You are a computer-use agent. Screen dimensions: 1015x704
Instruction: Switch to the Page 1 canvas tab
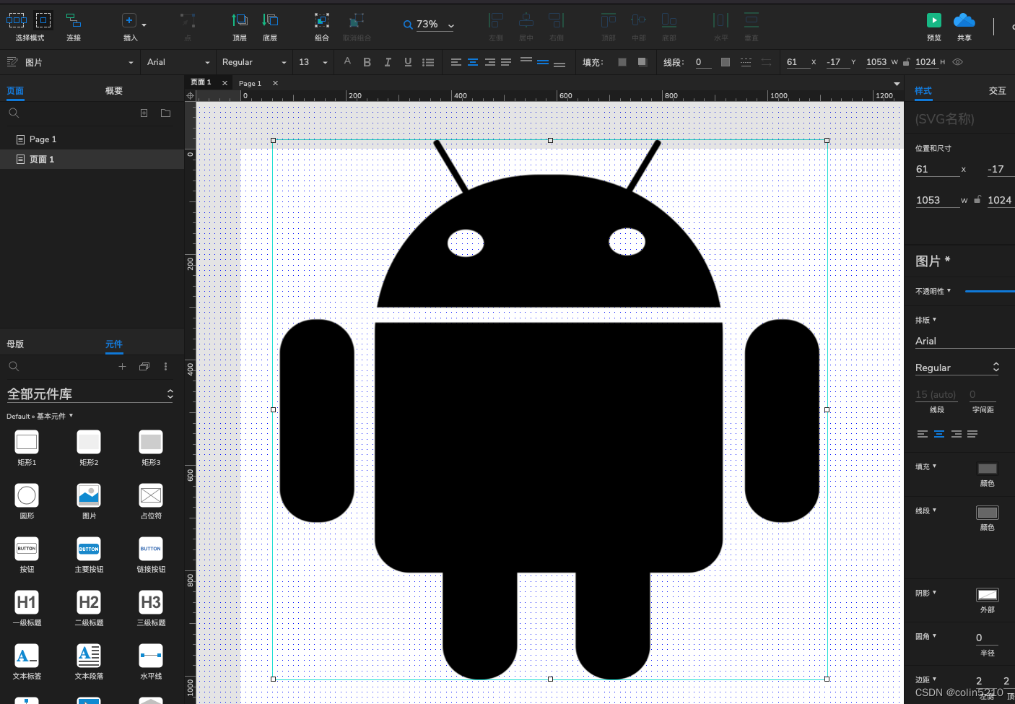[x=250, y=84]
